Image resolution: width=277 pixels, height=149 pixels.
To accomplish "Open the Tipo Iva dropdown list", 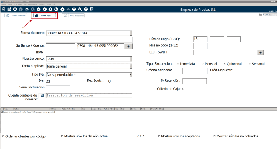I will click(131, 75).
